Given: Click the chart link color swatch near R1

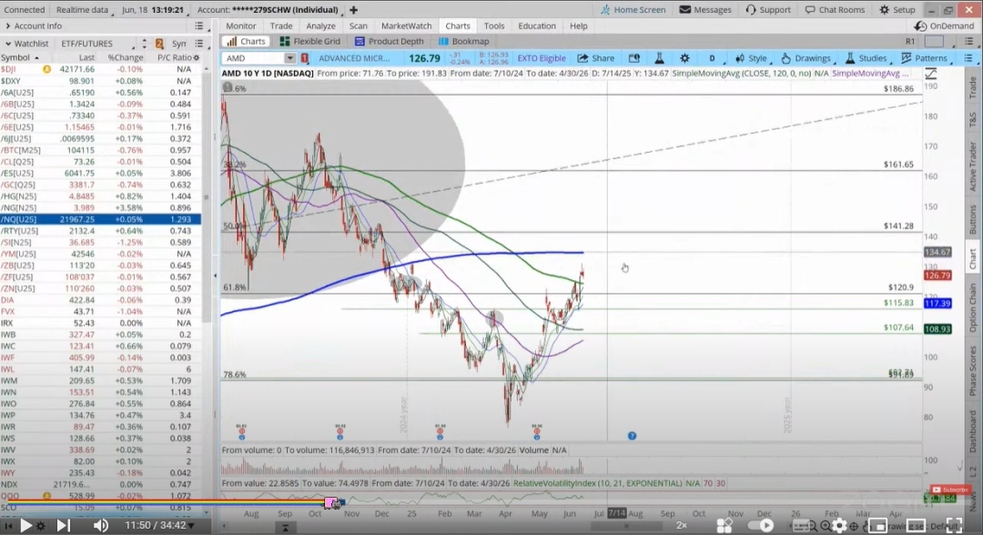Looking at the screenshot, I should (934, 41).
